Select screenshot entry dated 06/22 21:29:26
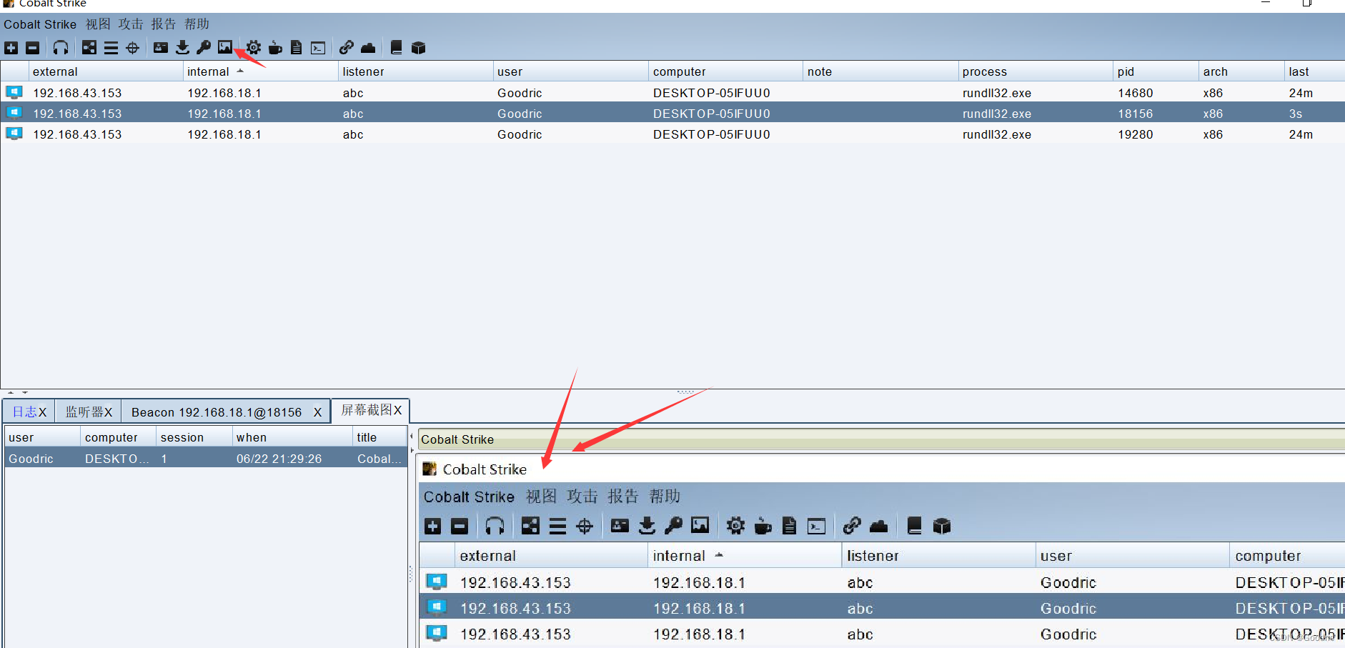The height and width of the screenshot is (648, 1345). click(206, 459)
